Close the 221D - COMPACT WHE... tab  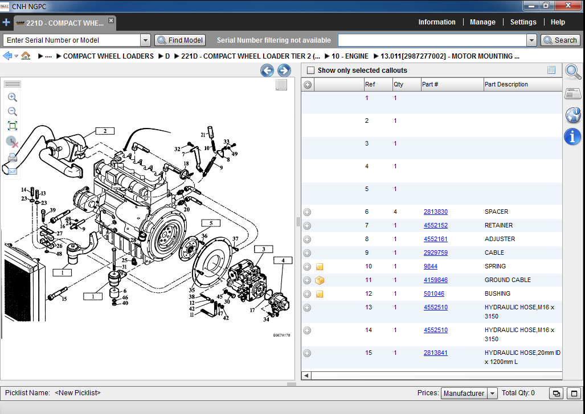click(111, 20)
